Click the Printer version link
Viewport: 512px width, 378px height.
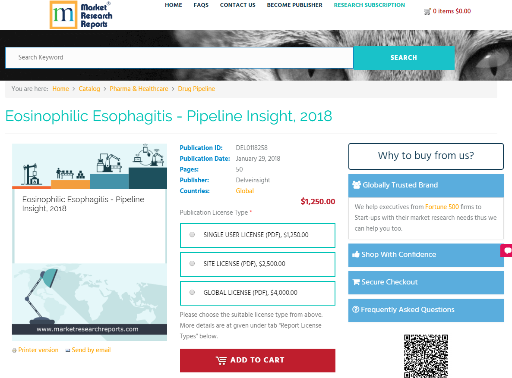pos(38,350)
